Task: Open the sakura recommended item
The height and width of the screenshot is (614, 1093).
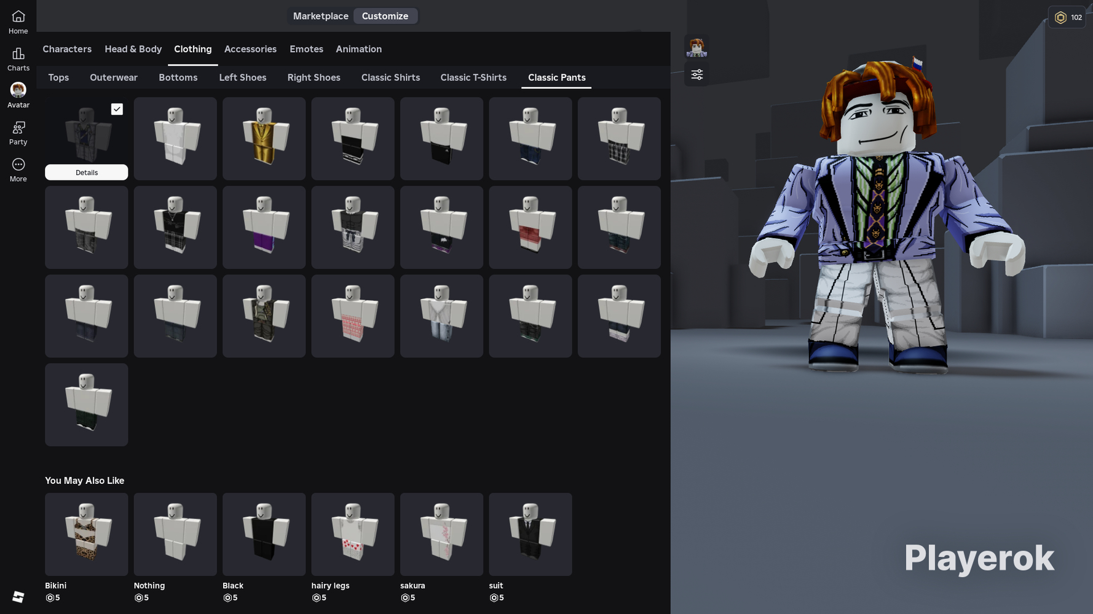Action: [441, 534]
